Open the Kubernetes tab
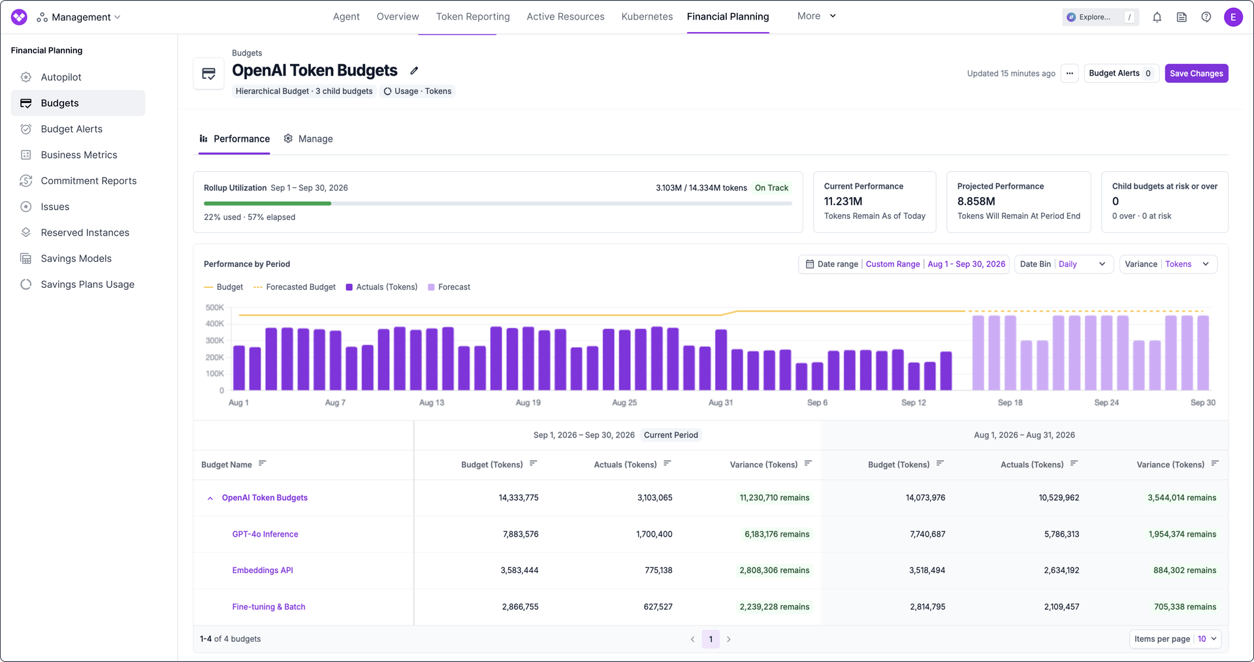This screenshot has width=1254, height=662. pyautogui.click(x=647, y=16)
